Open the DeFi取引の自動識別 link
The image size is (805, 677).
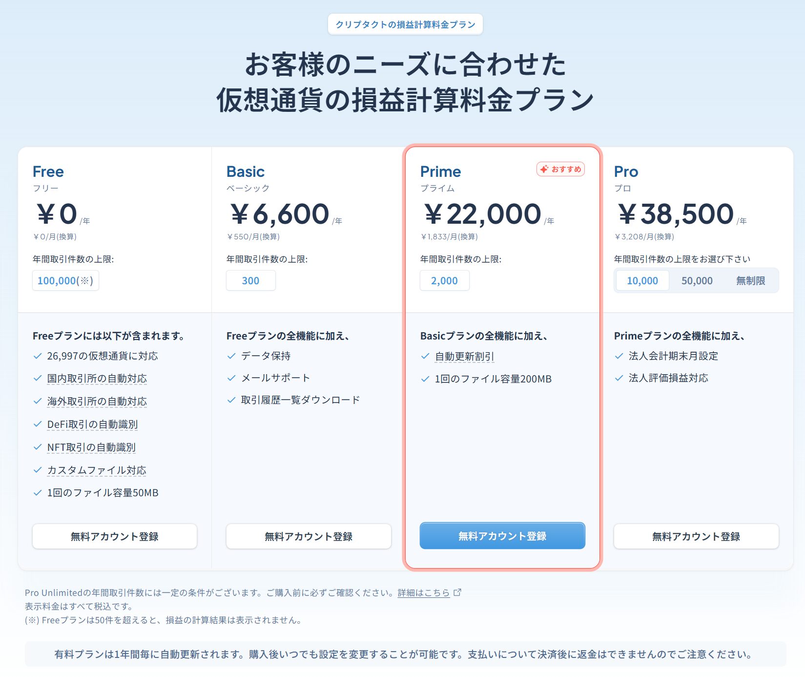click(x=92, y=424)
